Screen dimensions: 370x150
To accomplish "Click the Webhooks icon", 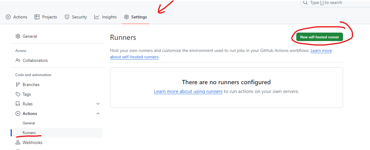I will coord(18,142).
